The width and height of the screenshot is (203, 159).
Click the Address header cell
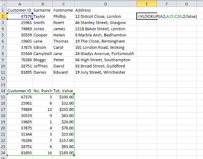point(105,10)
